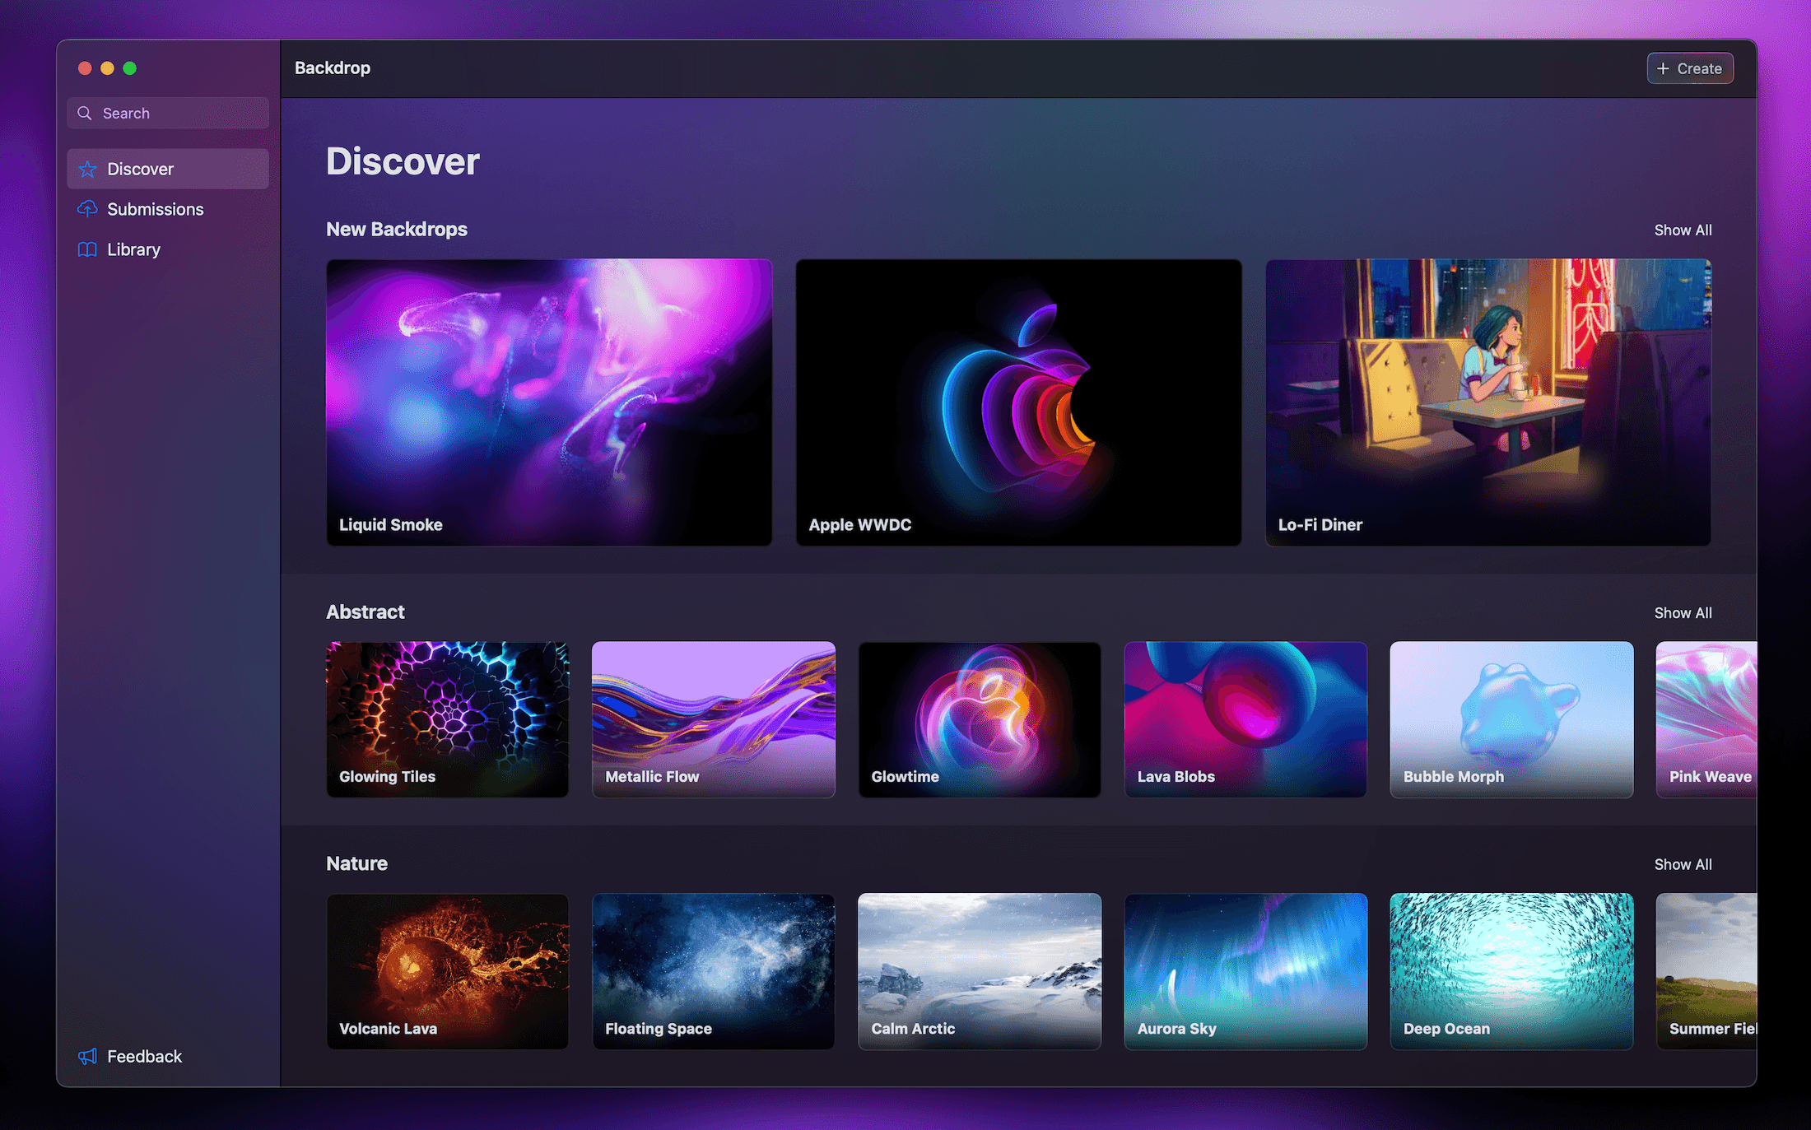The height and width of the screenshot is (1130, 1811).
Task: Click the plus icon in Create button
Action: 1664,67
